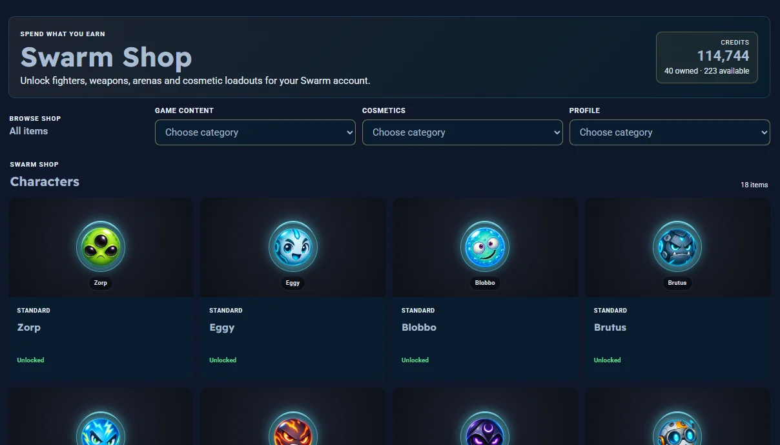
Task: Select Blobbo's teal blob avatar
Action: (x=485, y=246)
